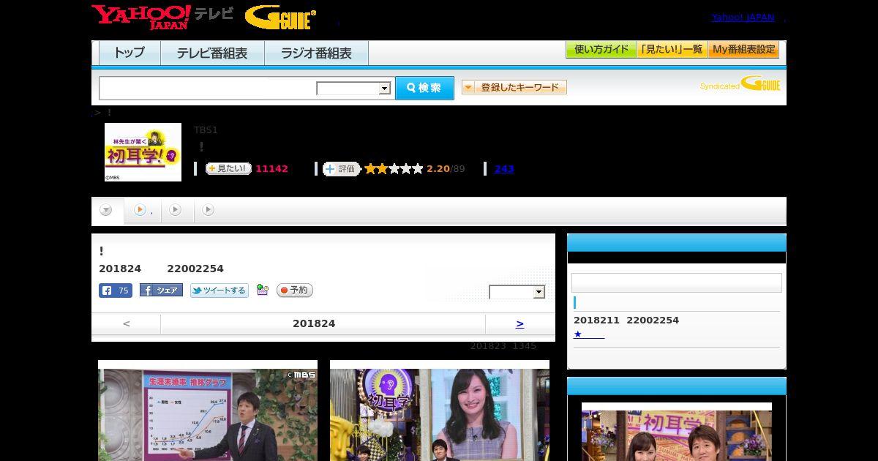This screenshot has width=878, height=461.
Task: Click the G-GUIDE logo in header
Action: [x=280, y=17]
